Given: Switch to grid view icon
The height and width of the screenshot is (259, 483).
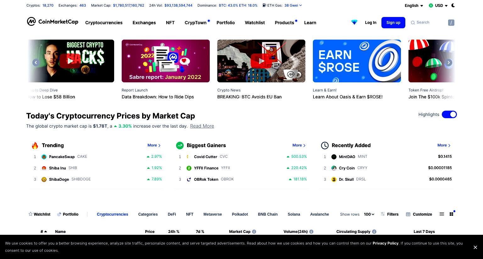Looking at the screenshot, I should click(x=452, y=214).
